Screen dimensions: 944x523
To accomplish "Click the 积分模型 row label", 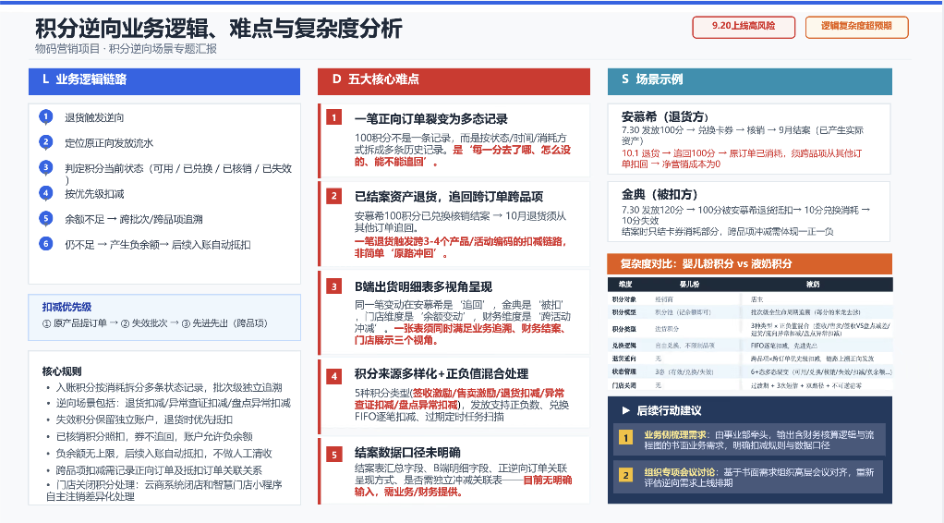I will 623,312.
